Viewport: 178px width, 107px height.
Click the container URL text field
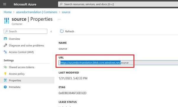[x=118, y=63]
